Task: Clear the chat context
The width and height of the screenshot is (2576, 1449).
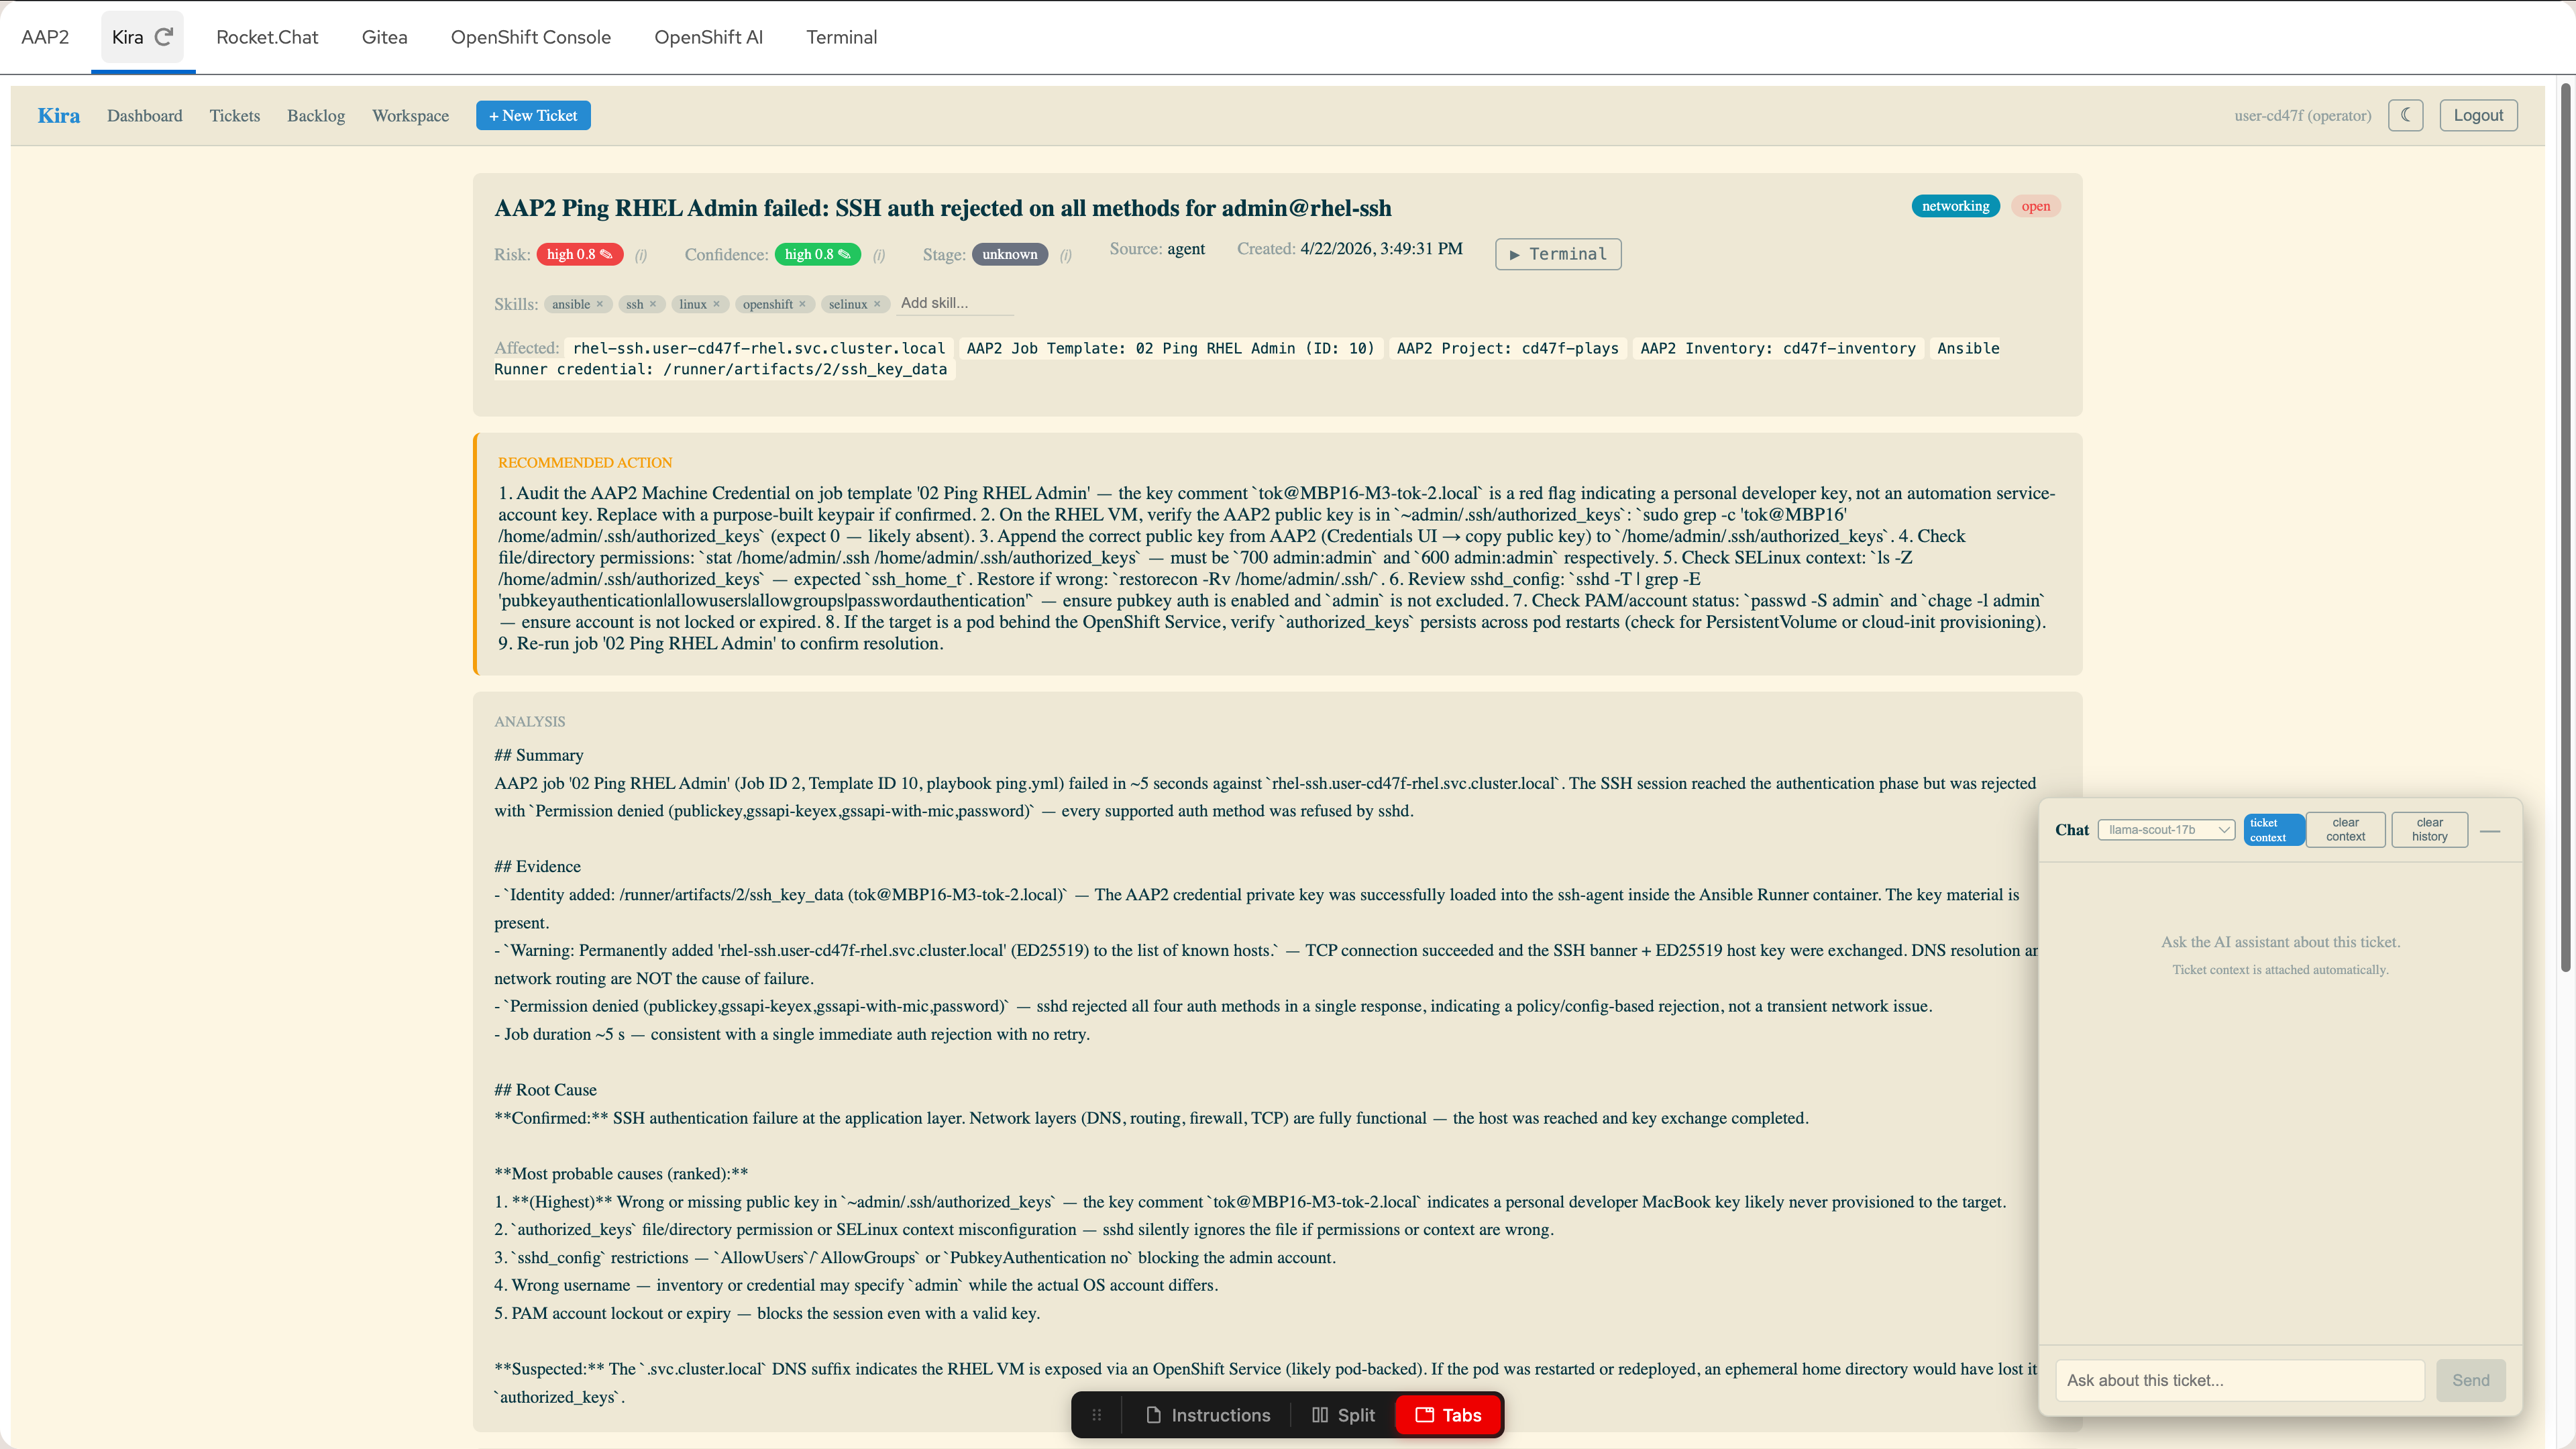Action: click(2345, 830)
